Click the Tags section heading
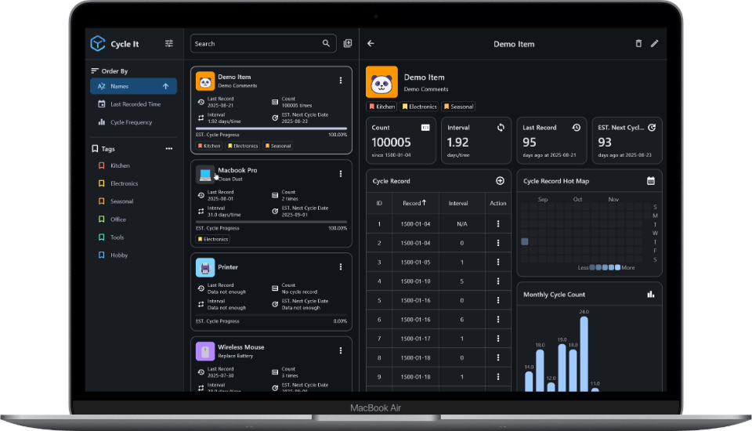This screenshot has height=431, width=752. click(108, 149)
